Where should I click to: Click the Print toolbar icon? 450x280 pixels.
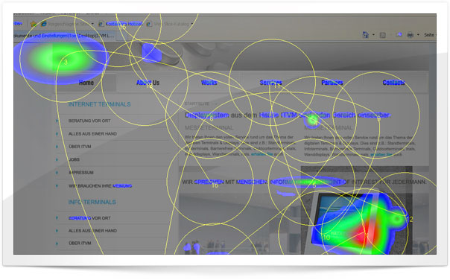pos(411,35)
